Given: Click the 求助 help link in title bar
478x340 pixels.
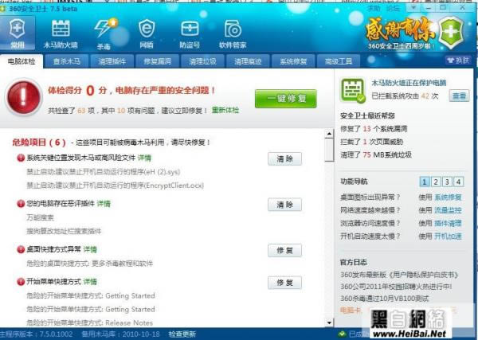Looking at the screenshot, I should pos(374,9).
